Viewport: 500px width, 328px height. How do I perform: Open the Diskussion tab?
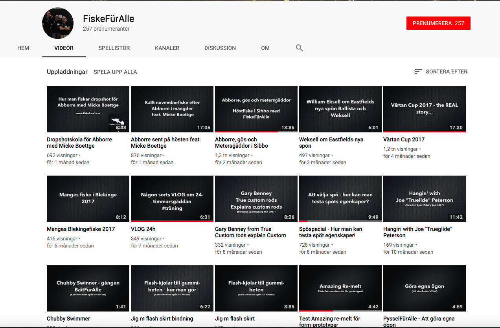[x=220, y=48]
